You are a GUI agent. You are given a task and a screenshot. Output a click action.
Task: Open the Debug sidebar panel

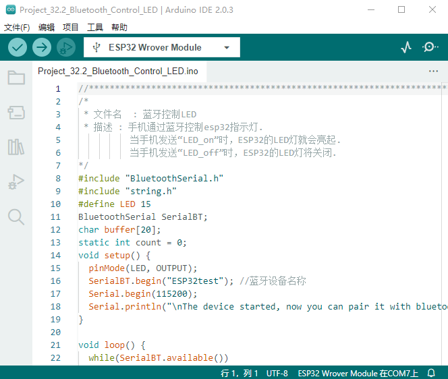pyautogui.click(x=16, y=181)
